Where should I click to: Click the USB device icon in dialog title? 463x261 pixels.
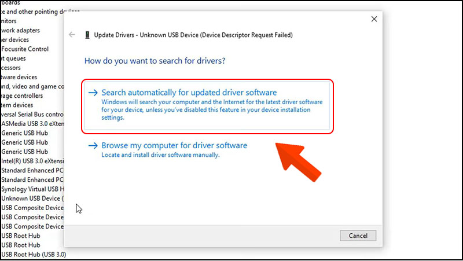[x=87, y=35]
